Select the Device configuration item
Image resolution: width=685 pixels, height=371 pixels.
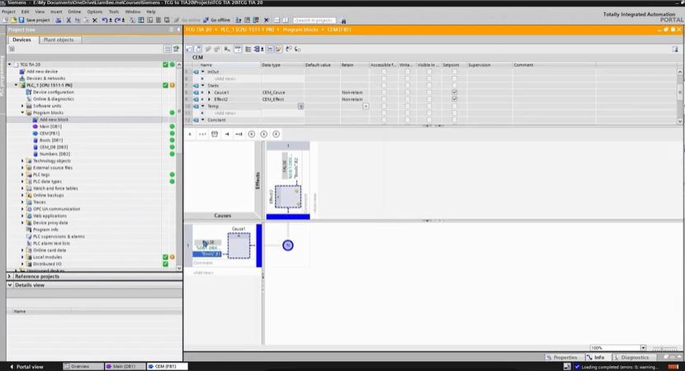[54, 92]
